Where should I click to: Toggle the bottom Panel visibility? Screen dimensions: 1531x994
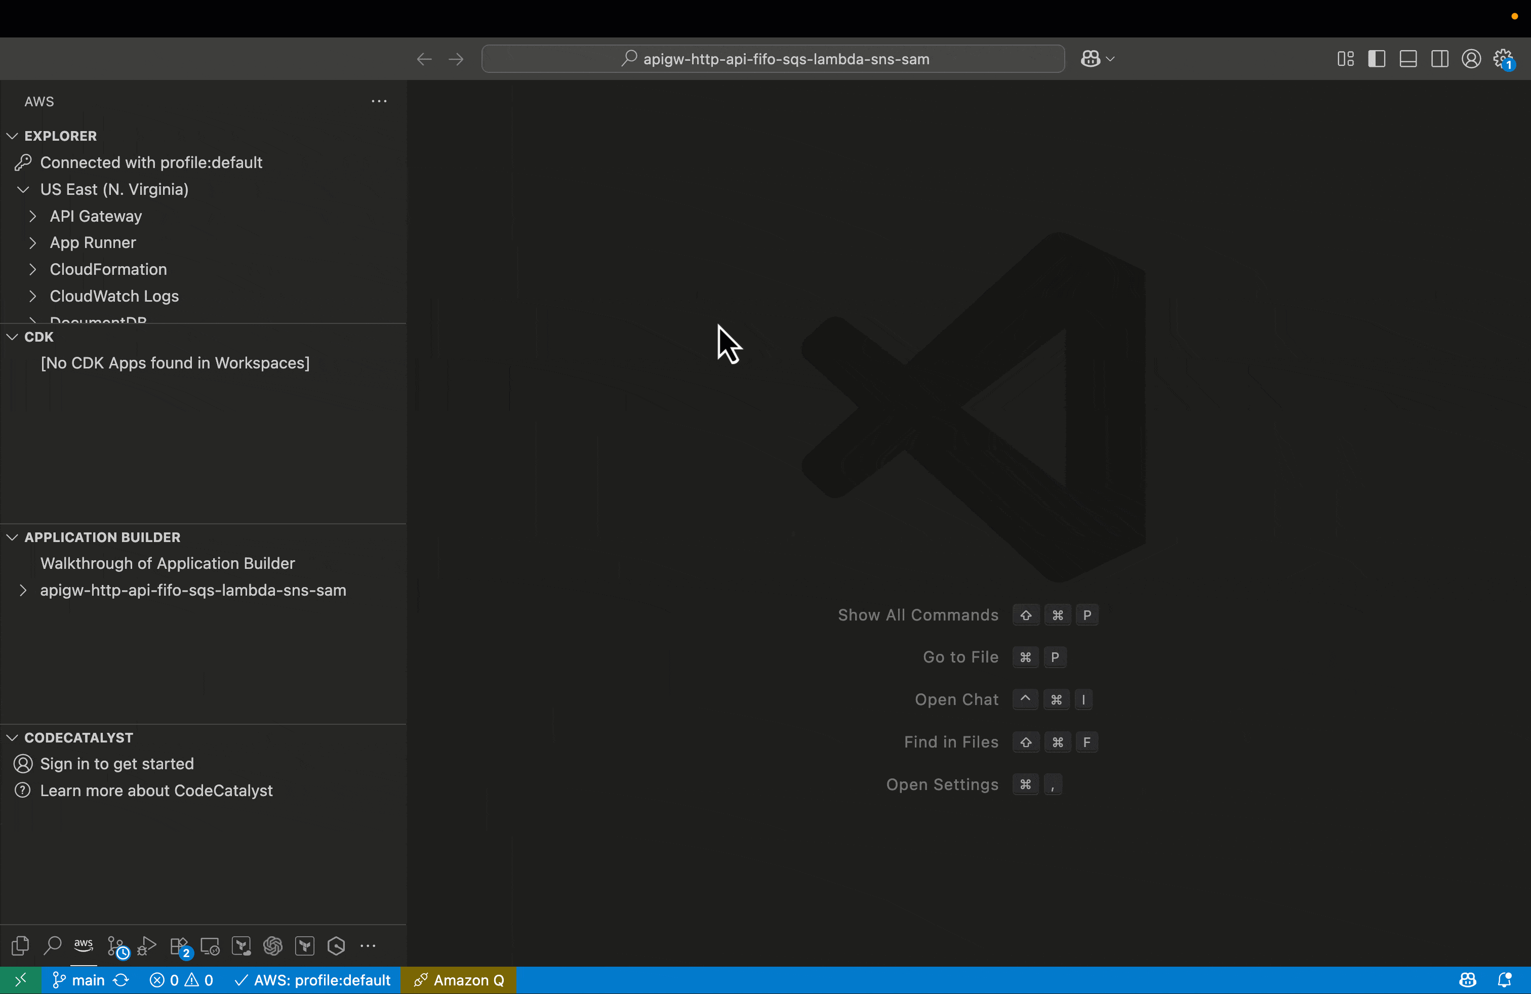[1408, 59]
